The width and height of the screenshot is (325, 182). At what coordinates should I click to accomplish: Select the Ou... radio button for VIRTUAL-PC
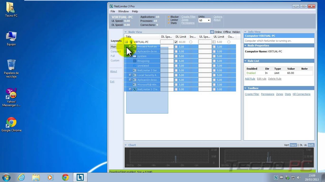229,42
